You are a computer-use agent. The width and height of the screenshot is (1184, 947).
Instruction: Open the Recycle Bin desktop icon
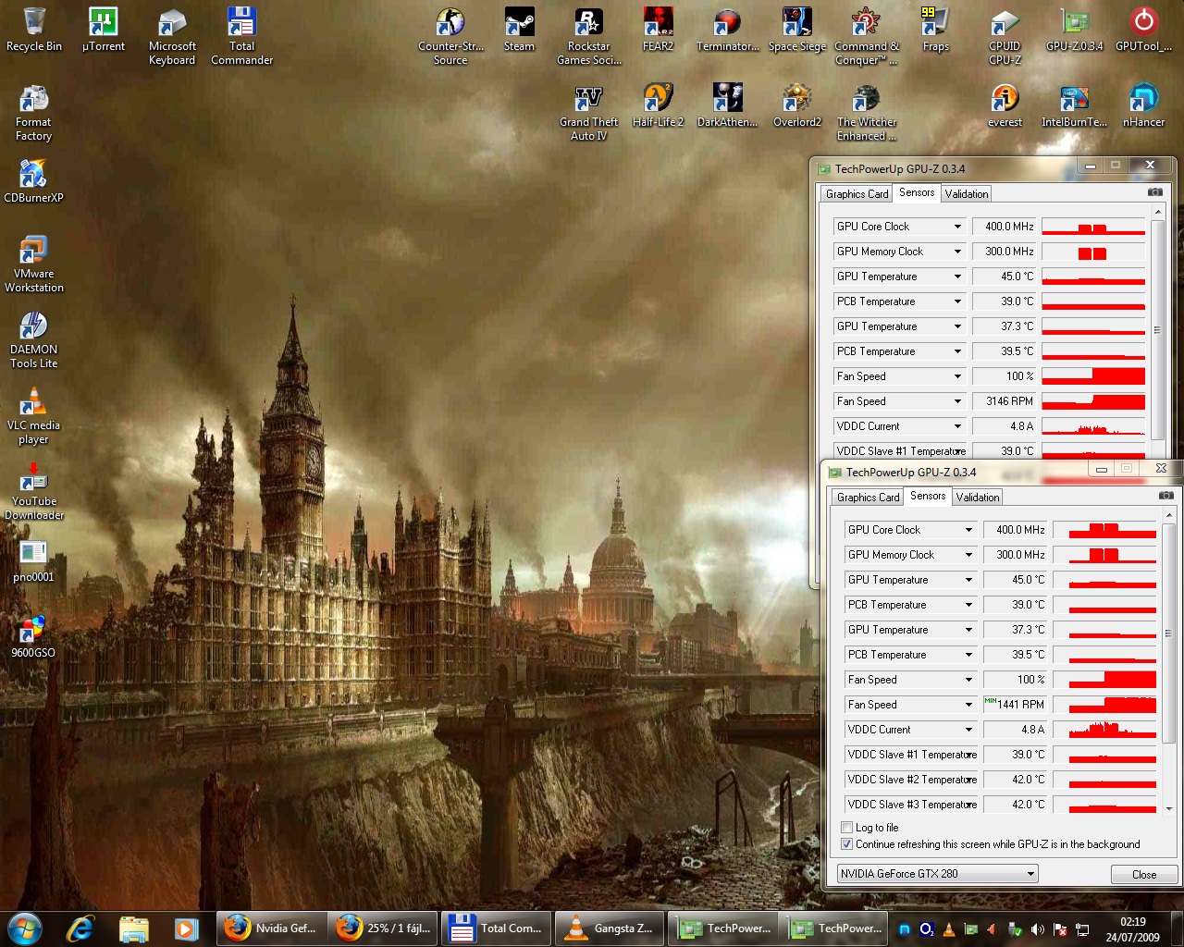[x=33, y=30]
